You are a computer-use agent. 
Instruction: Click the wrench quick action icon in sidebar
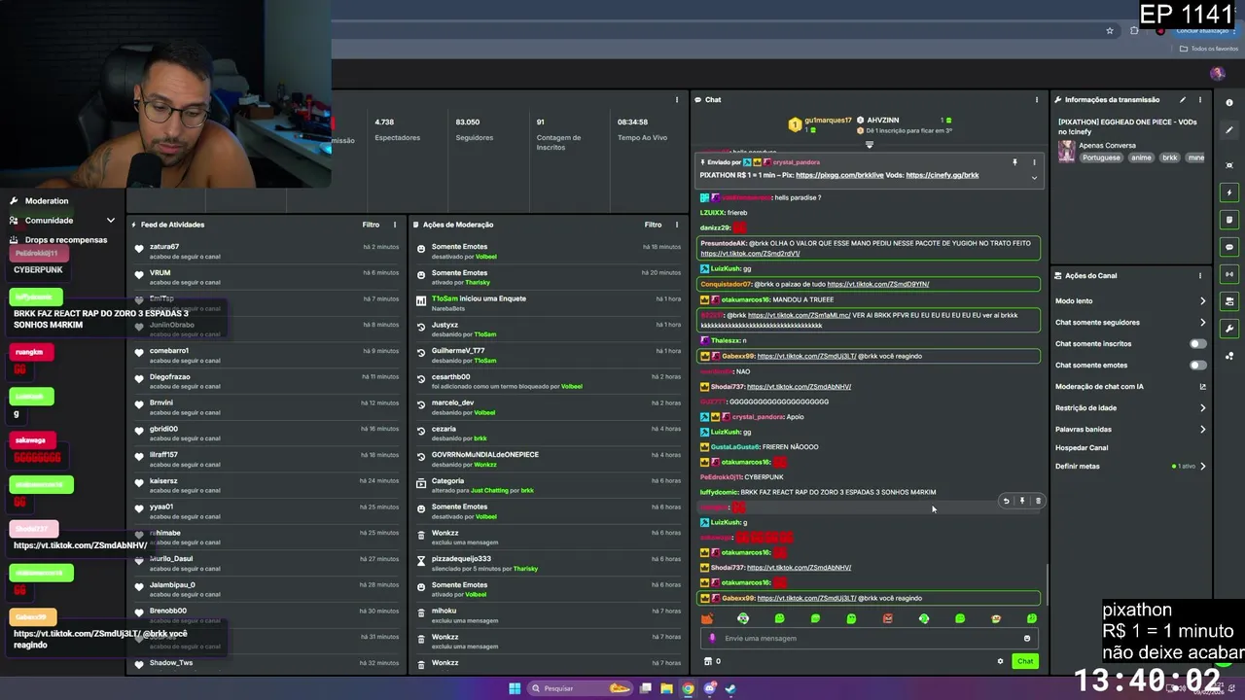coord(1229,329)
